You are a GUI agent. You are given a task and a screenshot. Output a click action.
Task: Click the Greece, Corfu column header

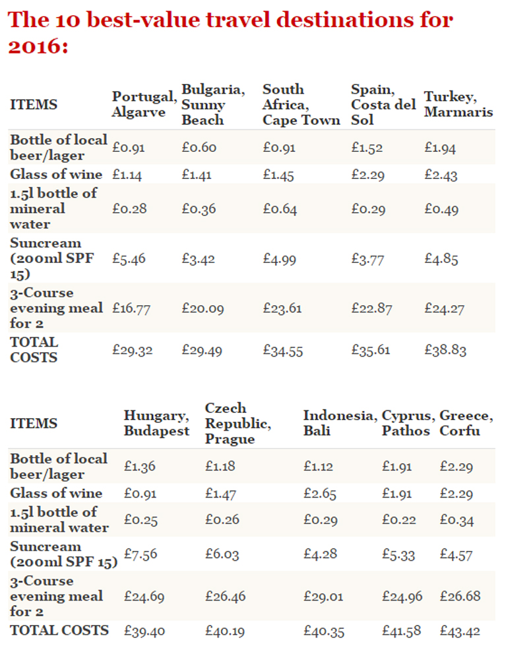pyautogui.click(x=466, y=423)
